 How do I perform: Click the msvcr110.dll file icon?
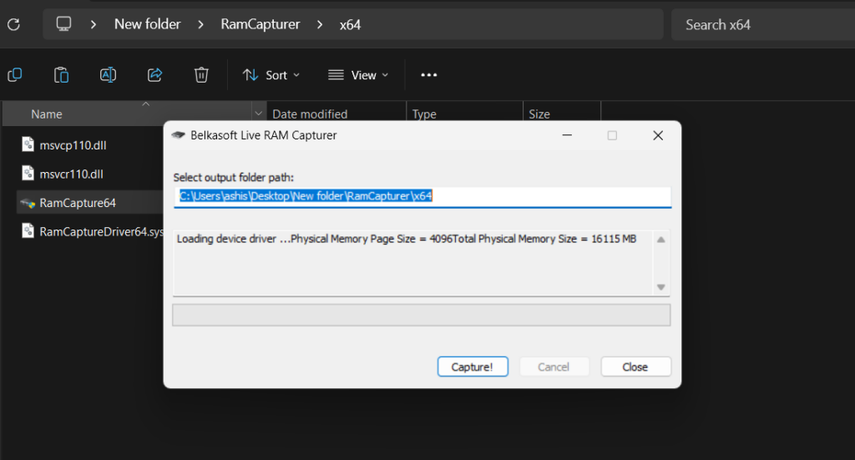pos(28,174)
